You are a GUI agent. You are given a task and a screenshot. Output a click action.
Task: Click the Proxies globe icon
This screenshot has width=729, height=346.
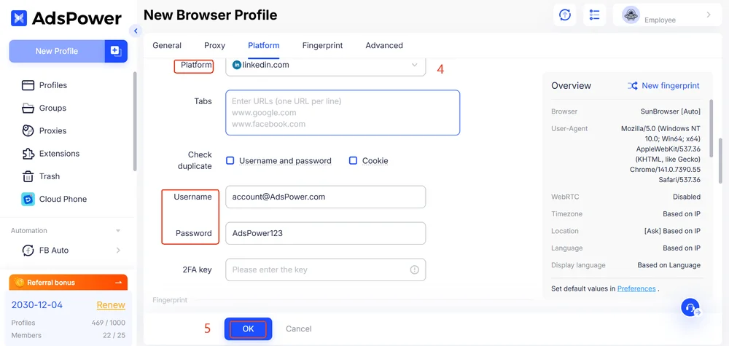coord(28,131)
